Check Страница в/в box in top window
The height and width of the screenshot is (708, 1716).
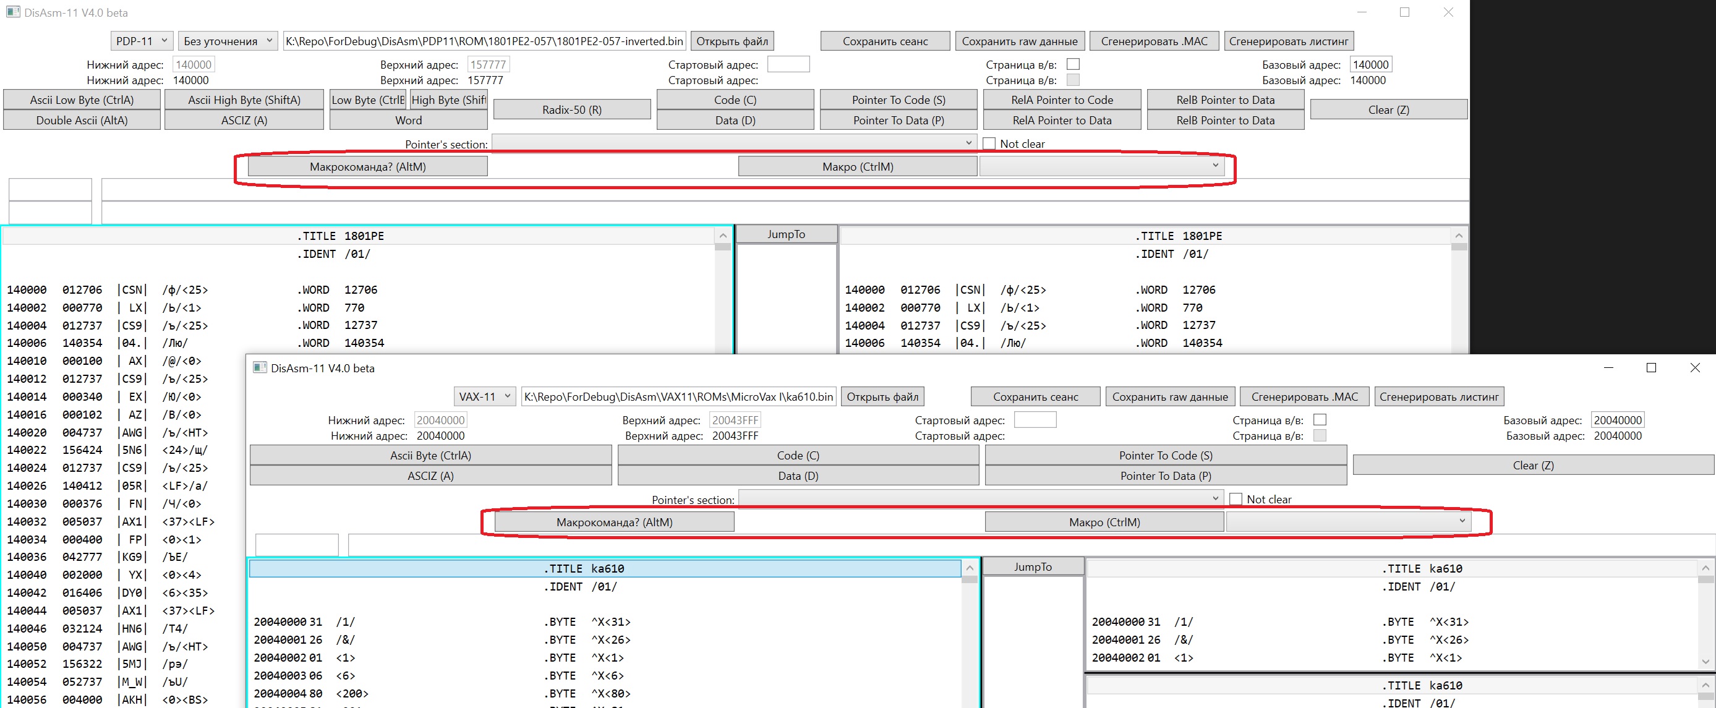1072,64
